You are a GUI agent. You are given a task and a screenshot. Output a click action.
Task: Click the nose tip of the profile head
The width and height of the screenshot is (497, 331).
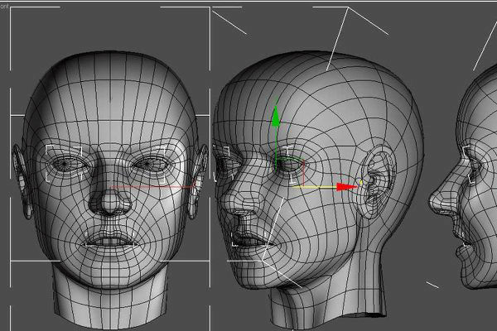point(432,203)
